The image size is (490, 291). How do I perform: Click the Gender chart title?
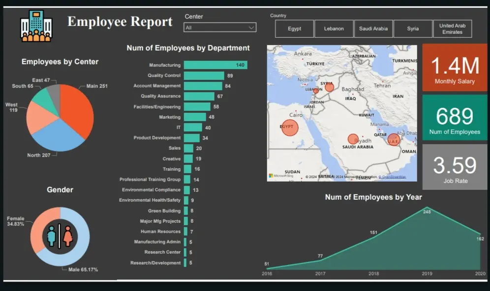coord(60,190)
